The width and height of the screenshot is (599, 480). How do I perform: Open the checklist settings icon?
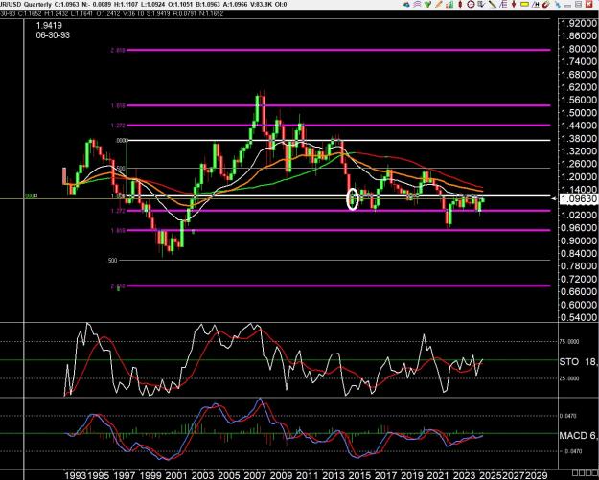[x=481, y=4]
